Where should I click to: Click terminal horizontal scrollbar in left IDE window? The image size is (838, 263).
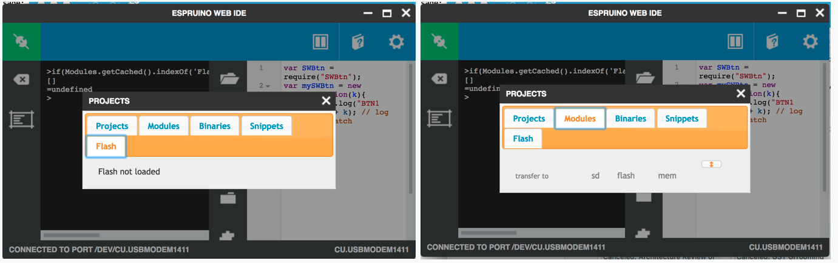coord(72,235)
